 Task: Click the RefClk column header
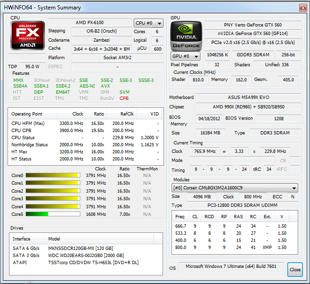coord(121,114)
